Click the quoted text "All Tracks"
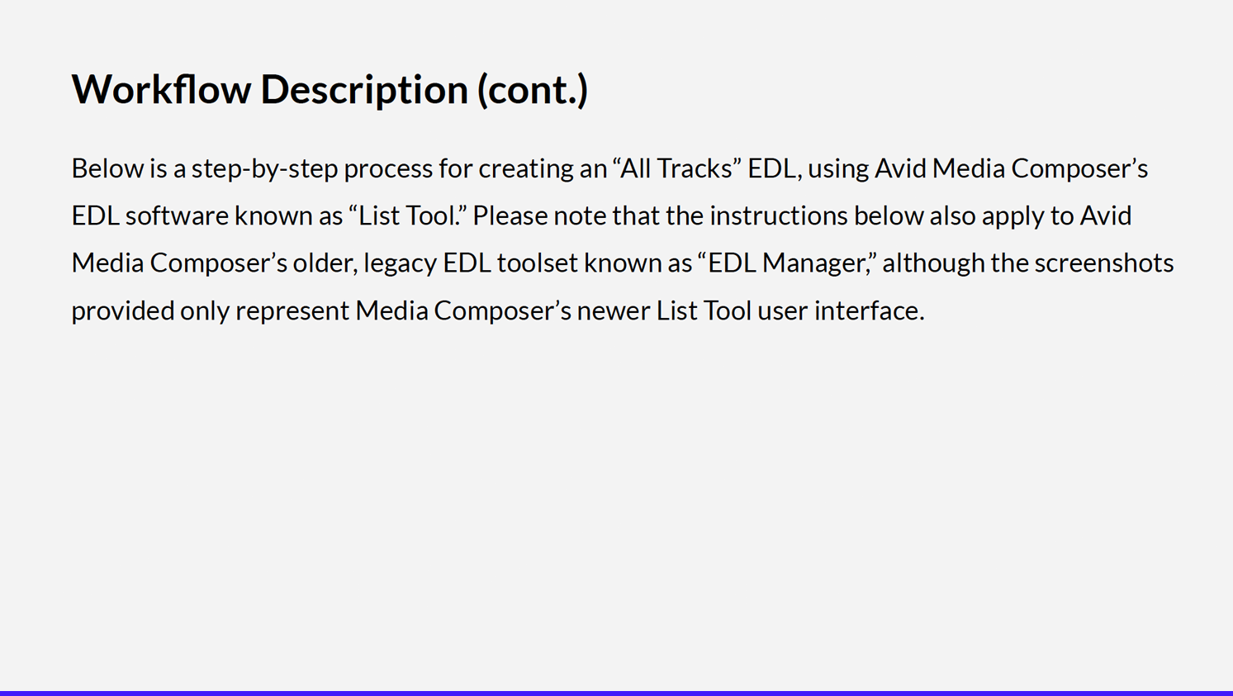 676,168
